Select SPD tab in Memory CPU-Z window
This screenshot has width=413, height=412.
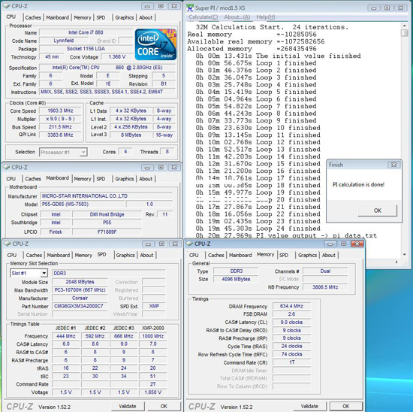pos(284,256)
